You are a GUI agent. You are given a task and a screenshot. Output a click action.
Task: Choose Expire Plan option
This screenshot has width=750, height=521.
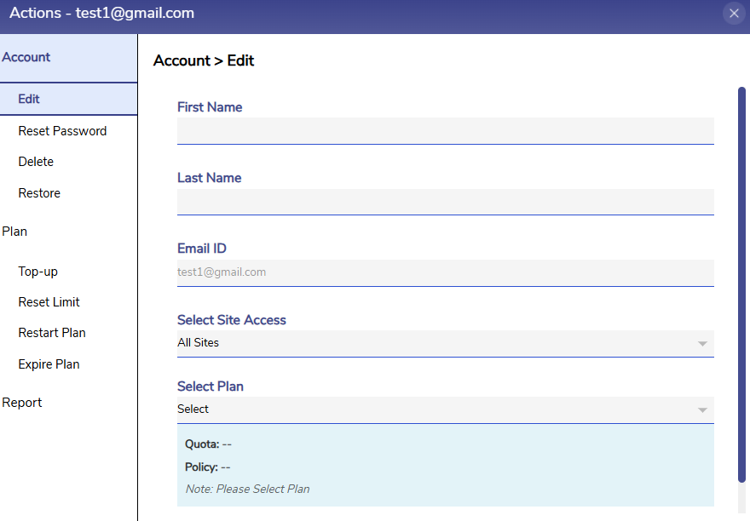click(49, 364)
